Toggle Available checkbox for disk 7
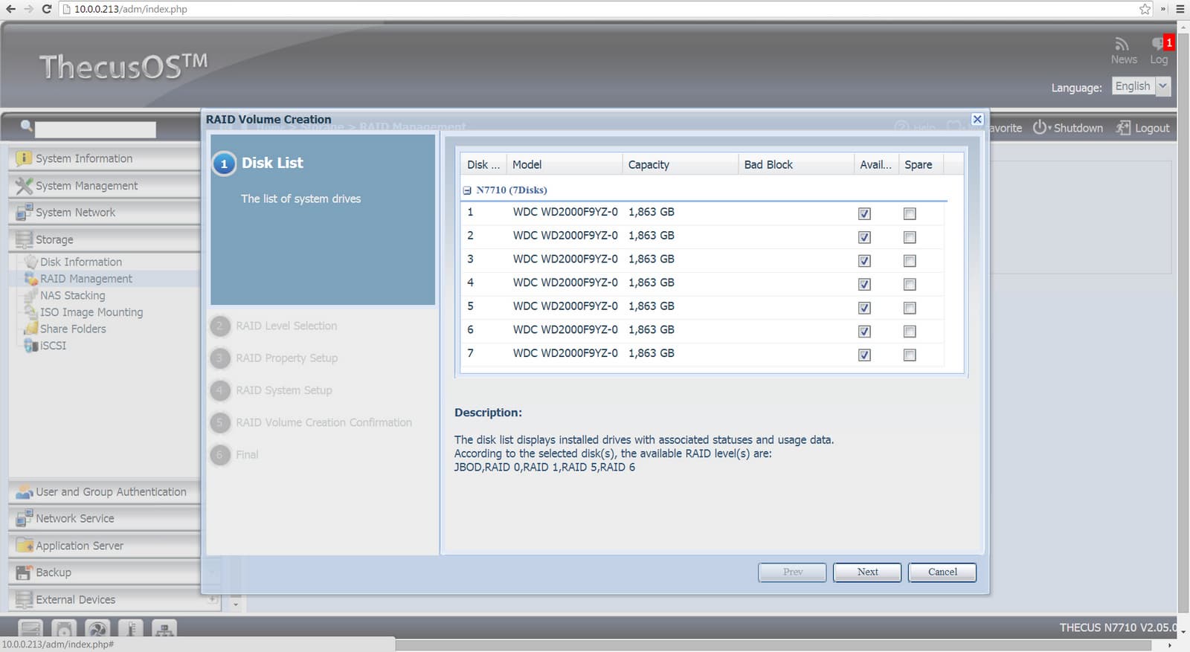This screenshot has width=1190, height=652. click(864, 355)
